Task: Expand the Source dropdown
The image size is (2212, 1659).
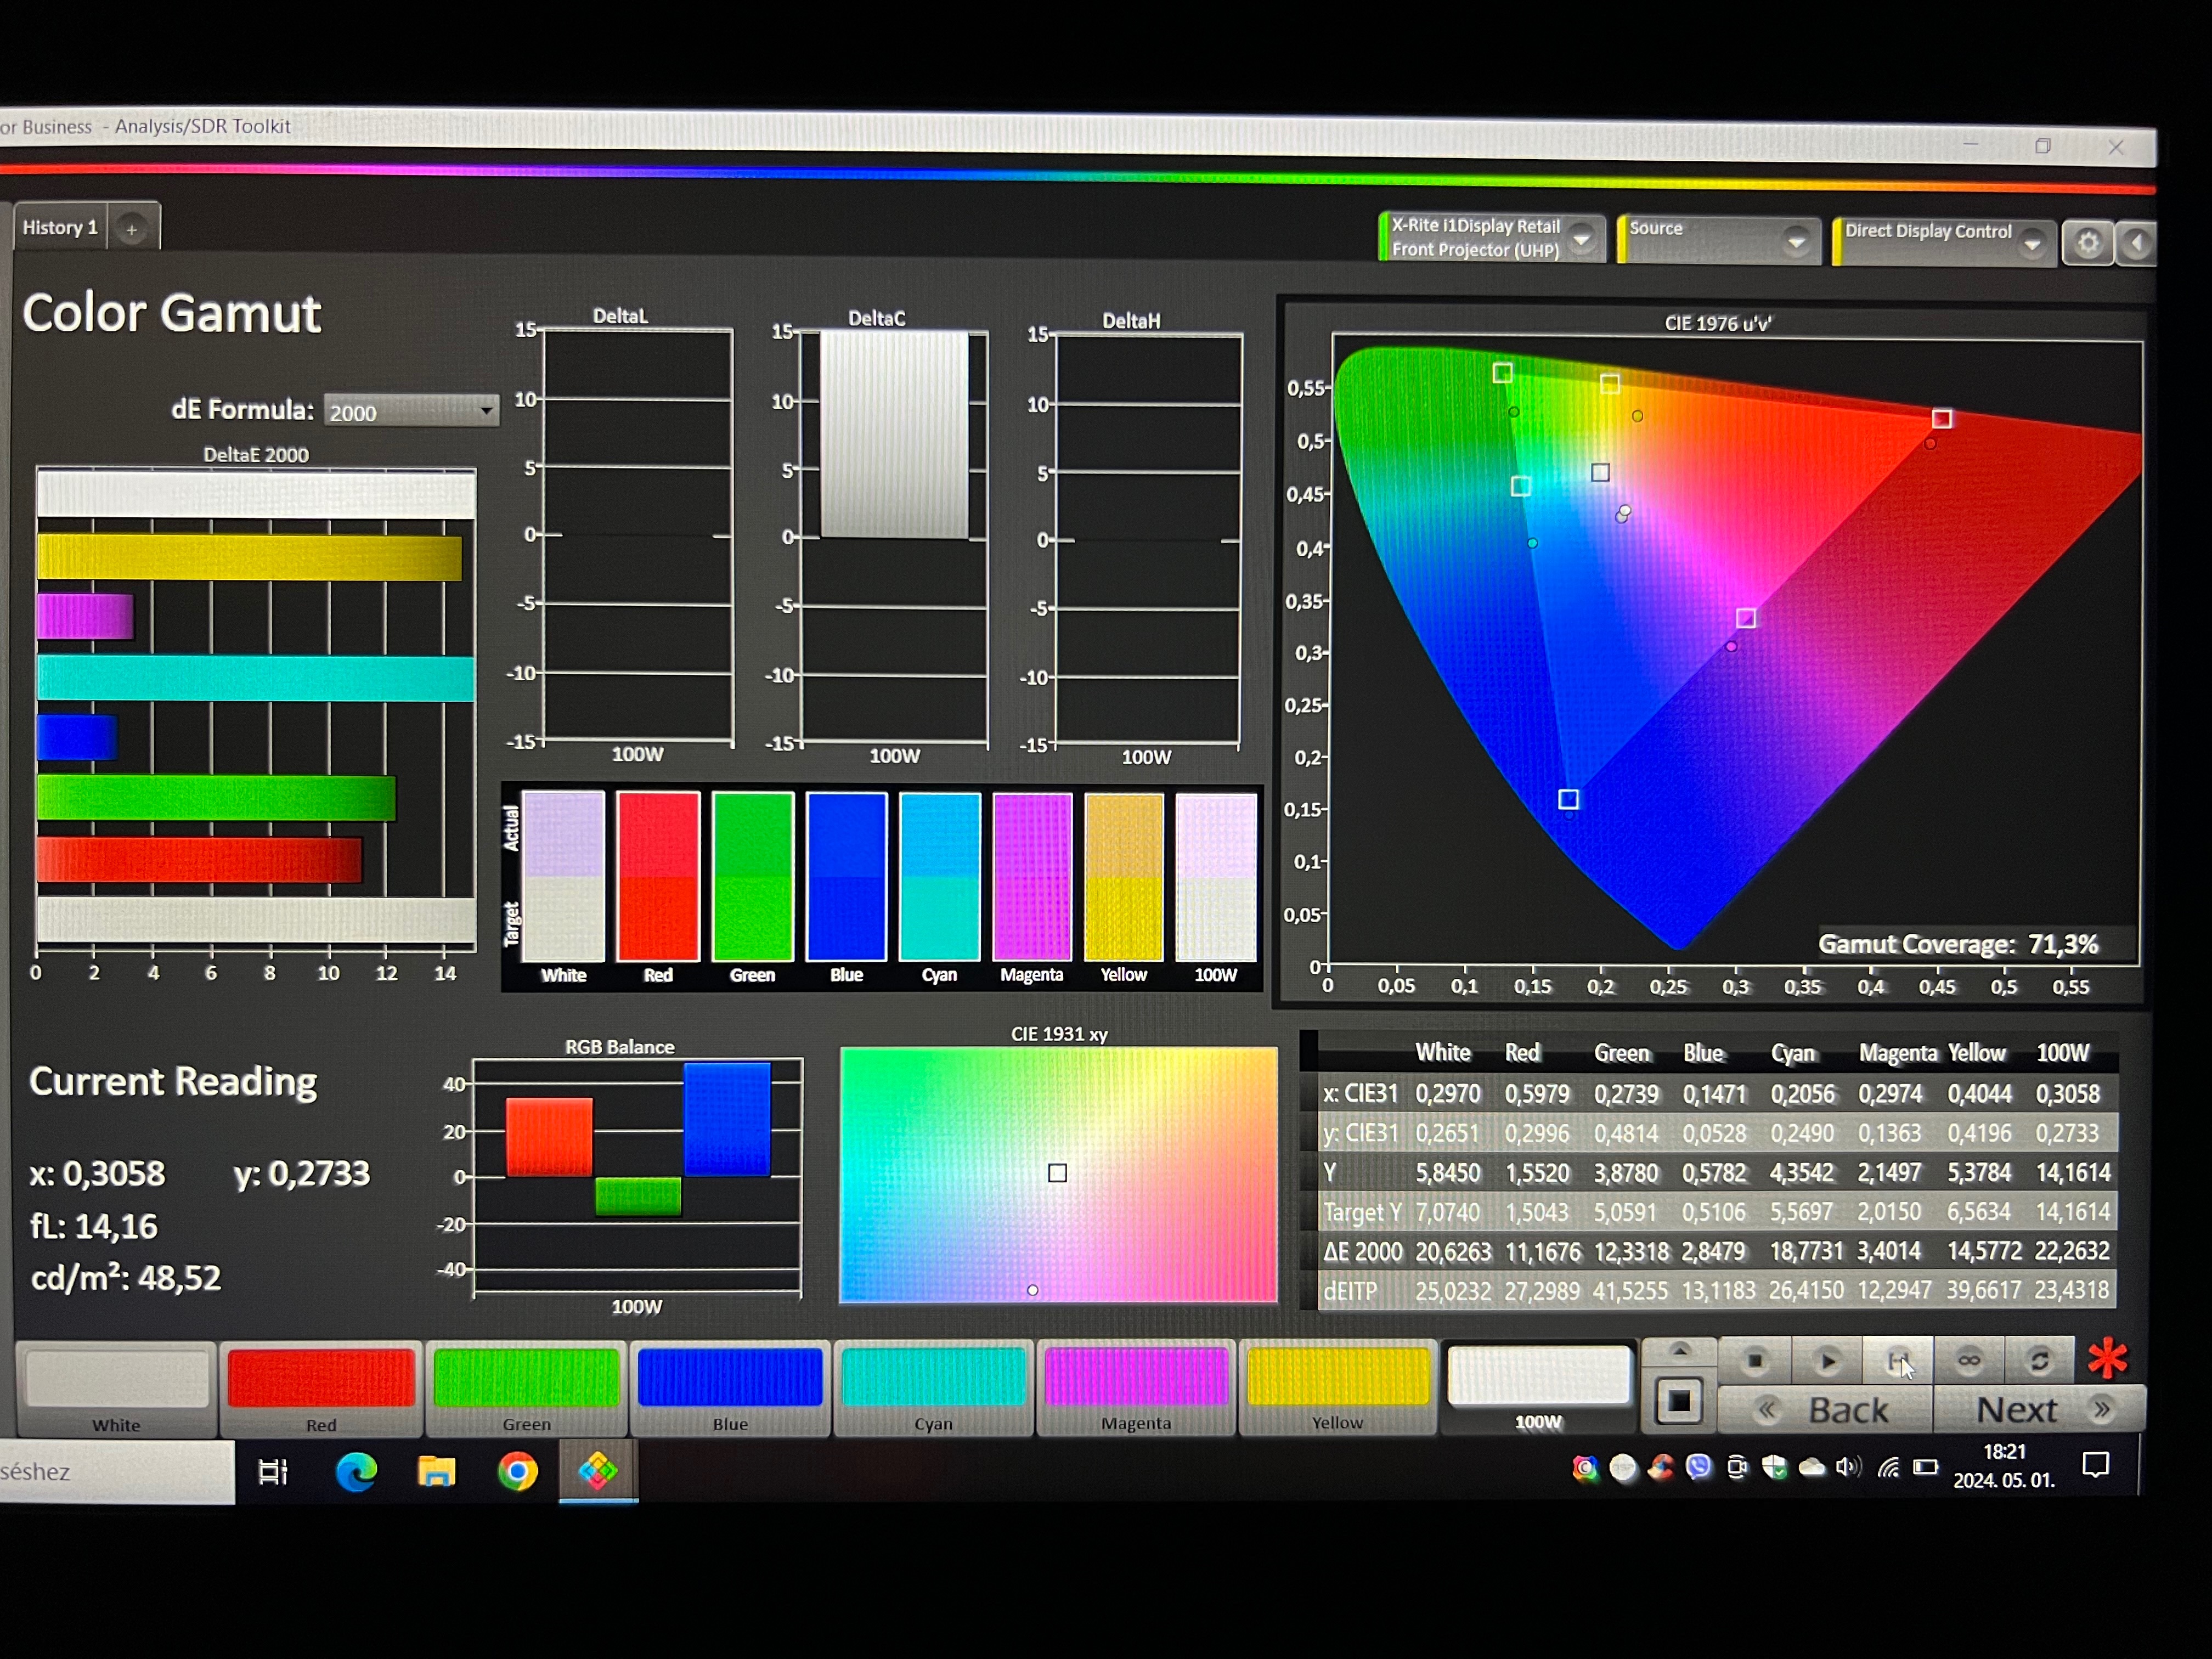Action: tap(1796, 241)
